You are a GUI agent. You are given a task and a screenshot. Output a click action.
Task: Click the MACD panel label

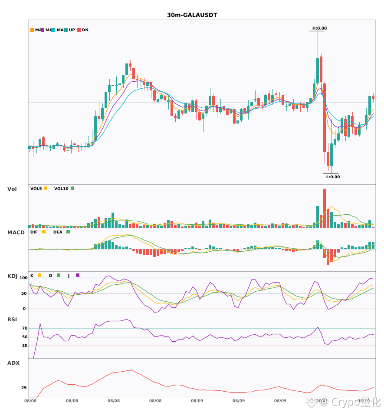(16, 233)
